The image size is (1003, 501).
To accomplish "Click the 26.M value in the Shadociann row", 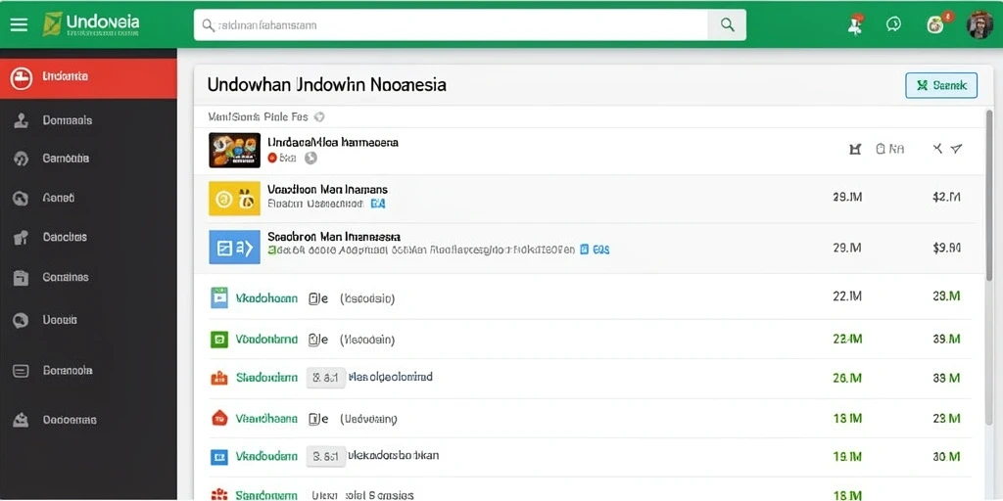I will [x=847, y=378].
